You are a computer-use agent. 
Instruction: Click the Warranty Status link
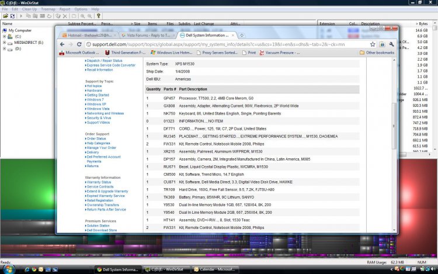pos(99,182)
